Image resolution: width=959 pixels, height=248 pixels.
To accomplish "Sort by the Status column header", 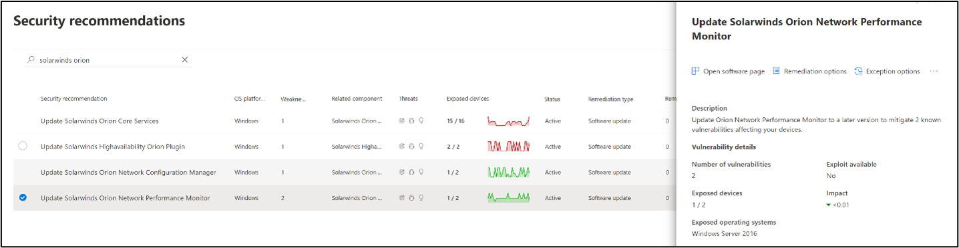I will [552, 99].
